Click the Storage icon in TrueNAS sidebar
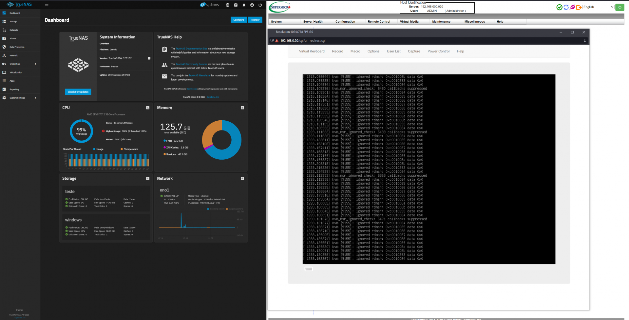 coord(4,22)
